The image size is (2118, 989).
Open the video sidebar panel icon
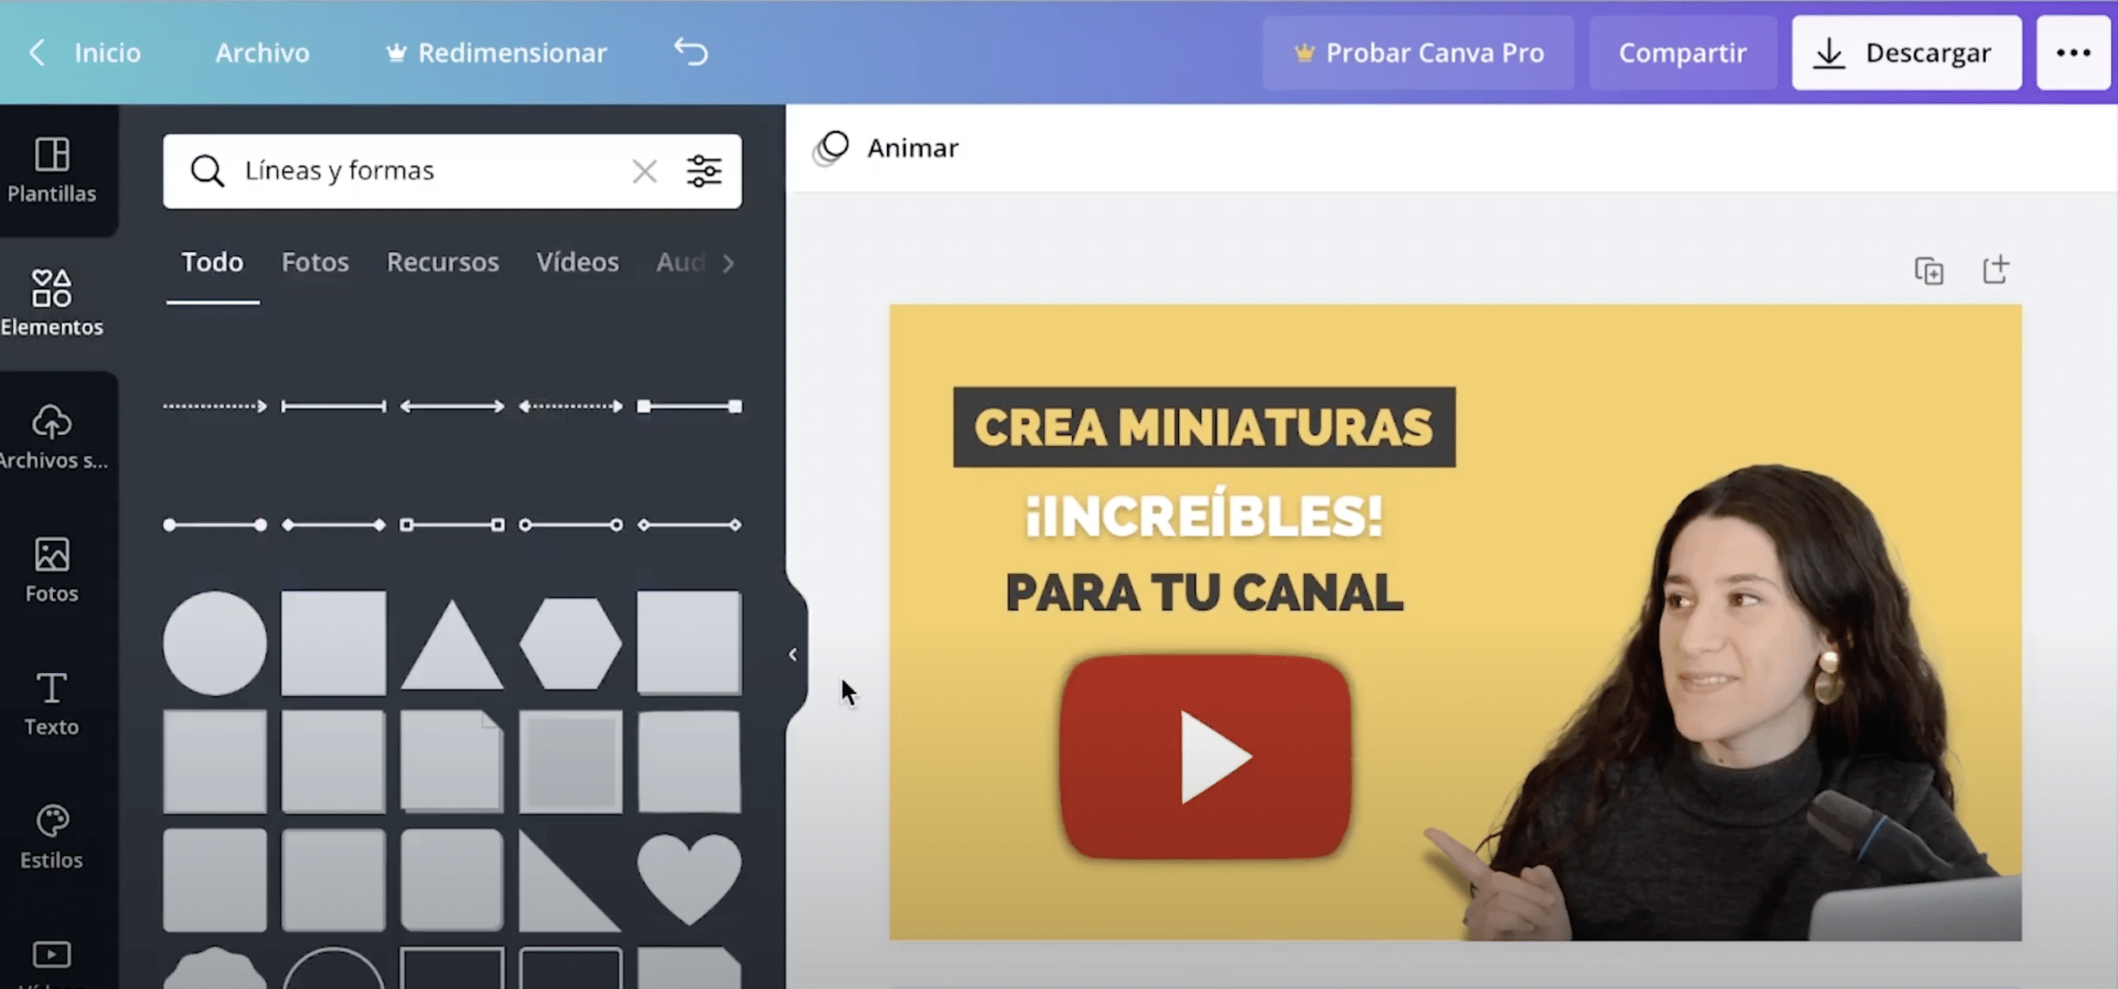tap(51, 956)
